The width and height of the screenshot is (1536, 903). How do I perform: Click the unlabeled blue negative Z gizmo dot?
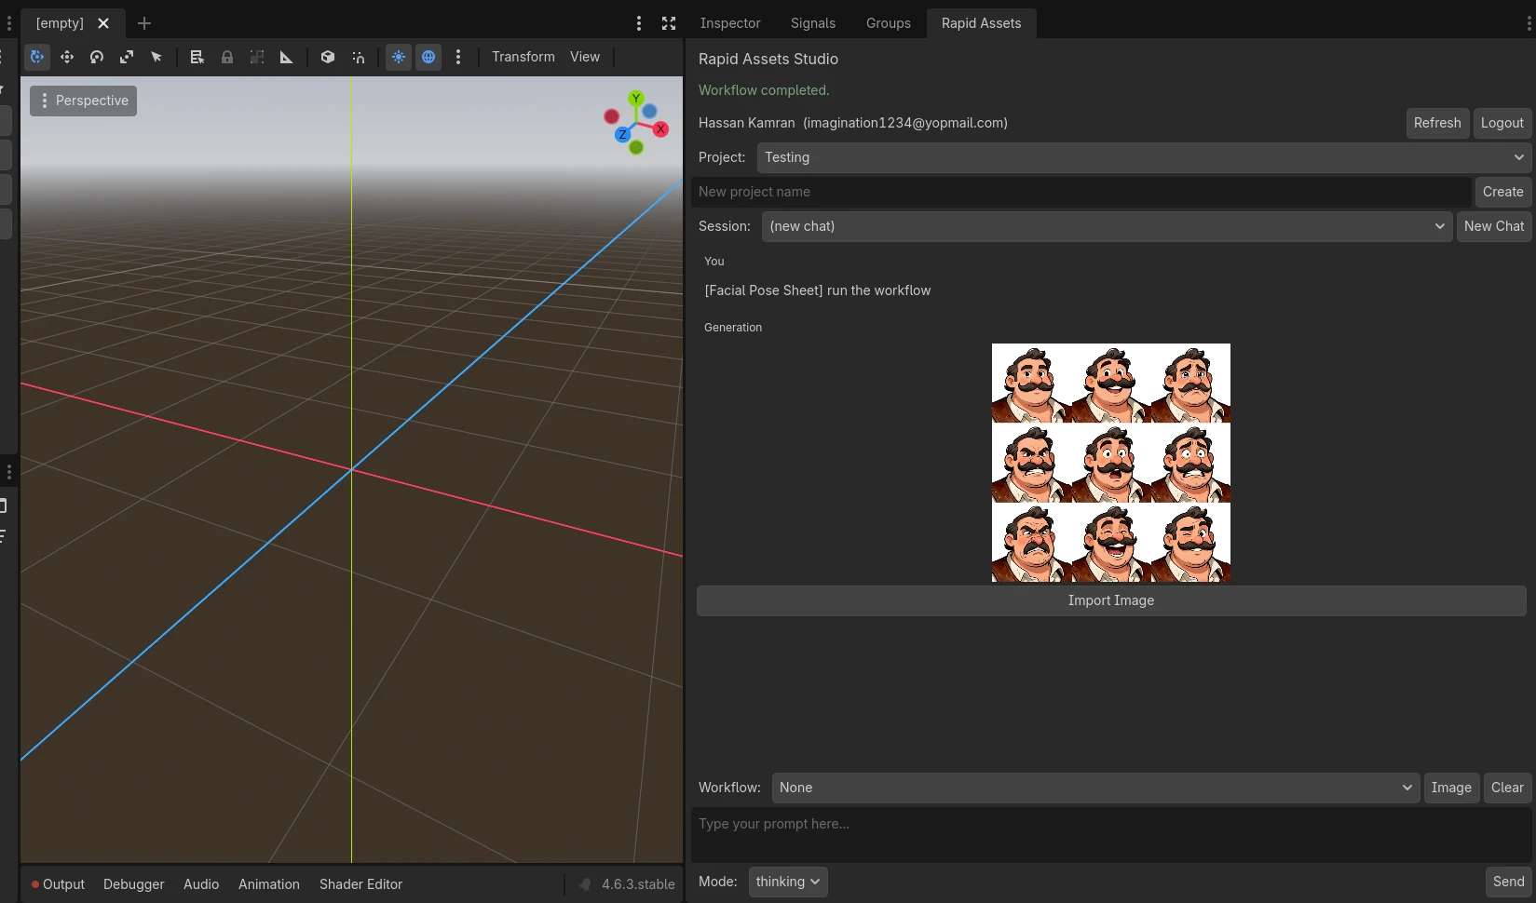pyautogui.click(x=649, y=111)
